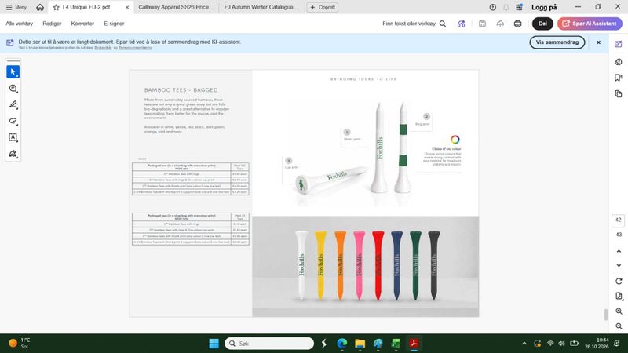
Task: Open Adobe Acrobat taskbar icon
Action: pos(414,344)
